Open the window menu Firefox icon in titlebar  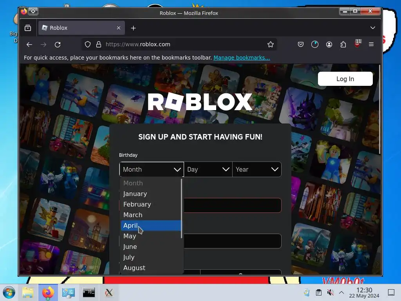click(24, 11)
